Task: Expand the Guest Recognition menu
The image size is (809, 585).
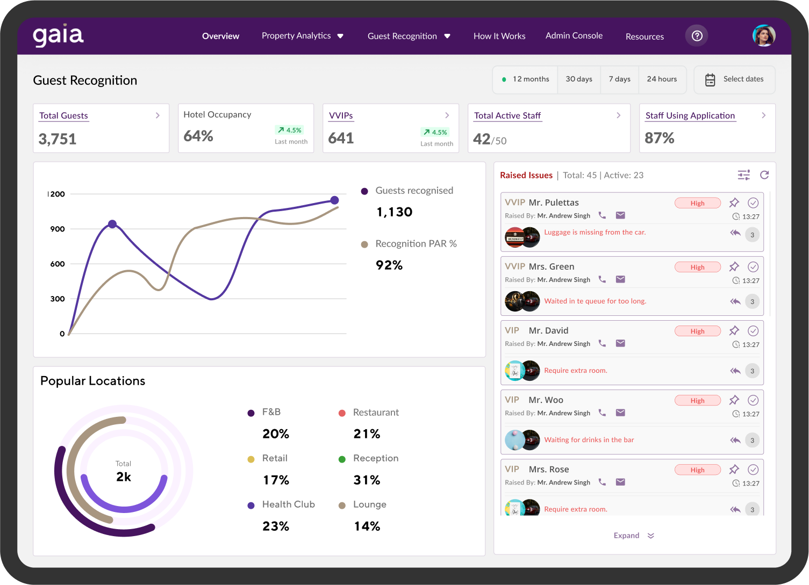Action: [409, 36]
